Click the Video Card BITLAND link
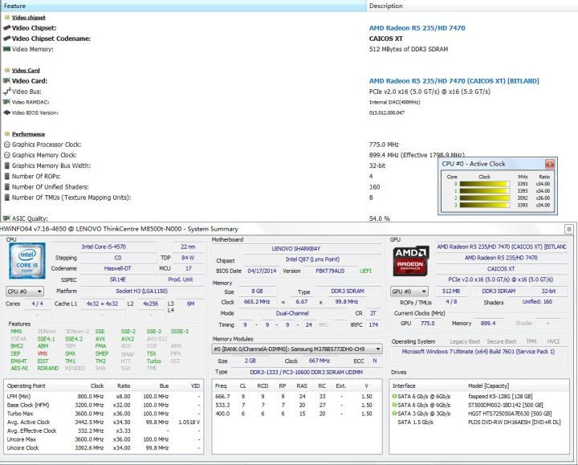The height and width of the screenshot is (465, 578). pyautogui.click(x=454, y=80)
